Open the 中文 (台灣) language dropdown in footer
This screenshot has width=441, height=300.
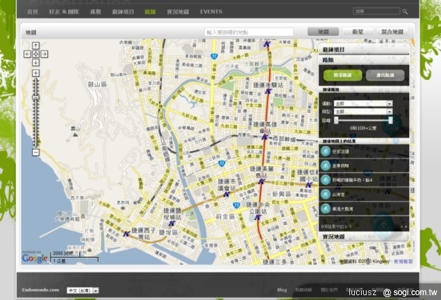tap(83, 290)
